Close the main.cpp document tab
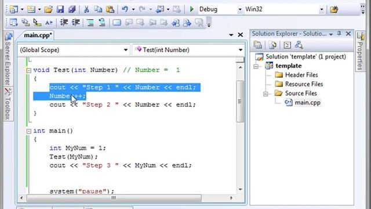 (241, 35)
